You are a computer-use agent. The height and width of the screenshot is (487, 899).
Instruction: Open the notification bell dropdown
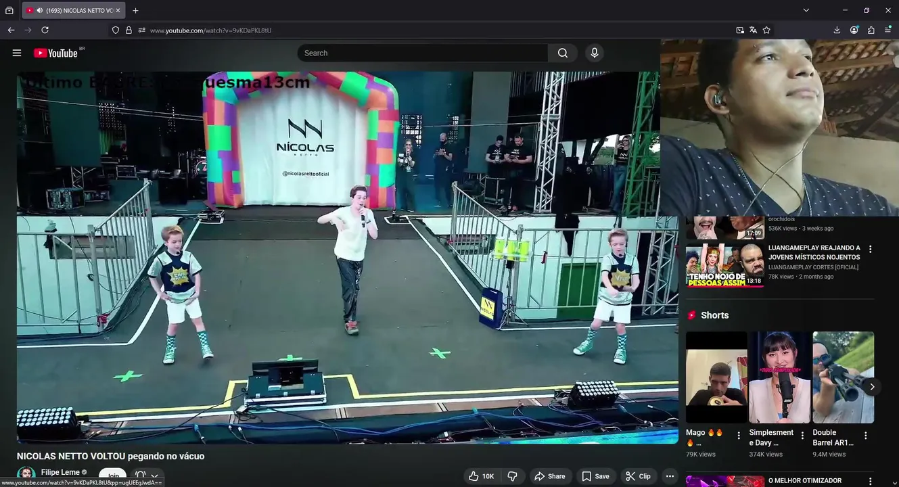[147, 476]
